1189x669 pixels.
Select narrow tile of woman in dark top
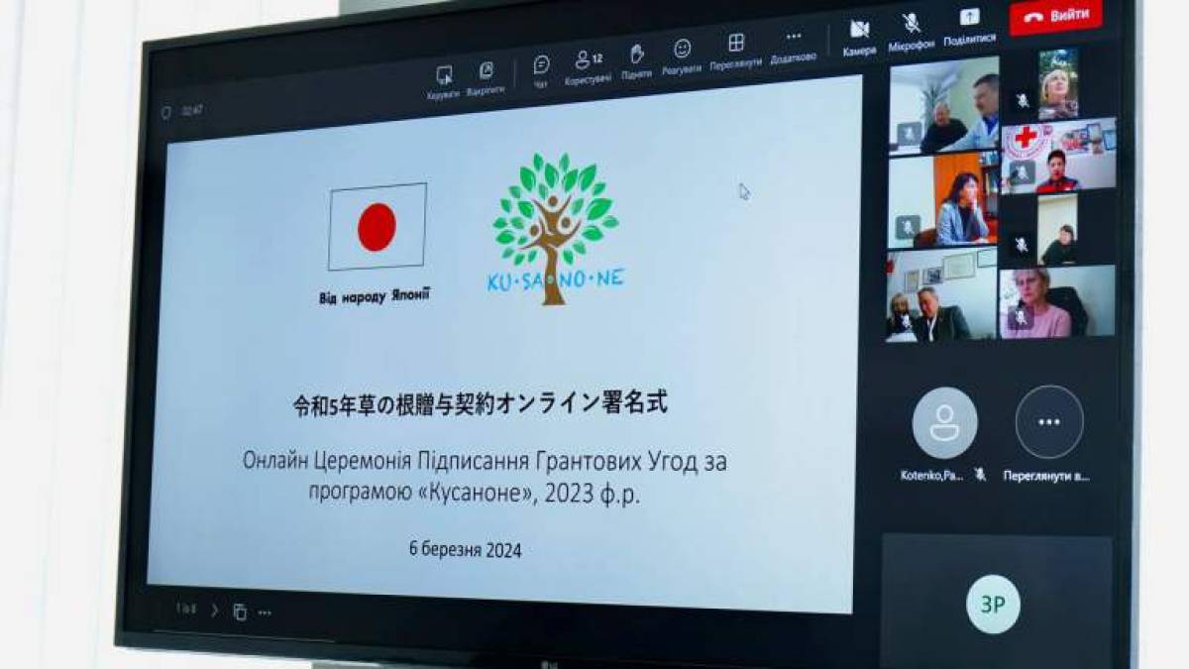point(1056,230)
